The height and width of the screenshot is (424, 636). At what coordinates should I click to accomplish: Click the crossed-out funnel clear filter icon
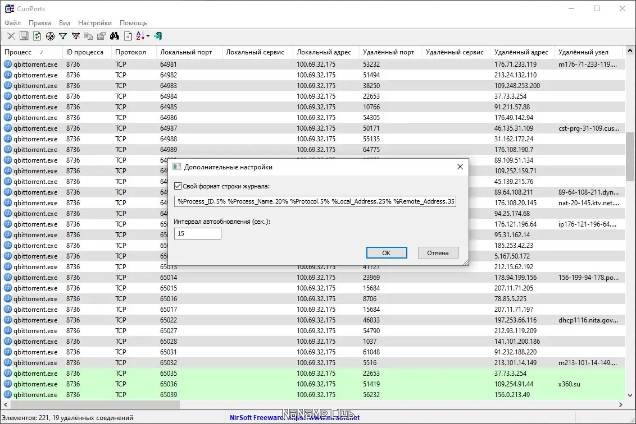coord(76,36)
